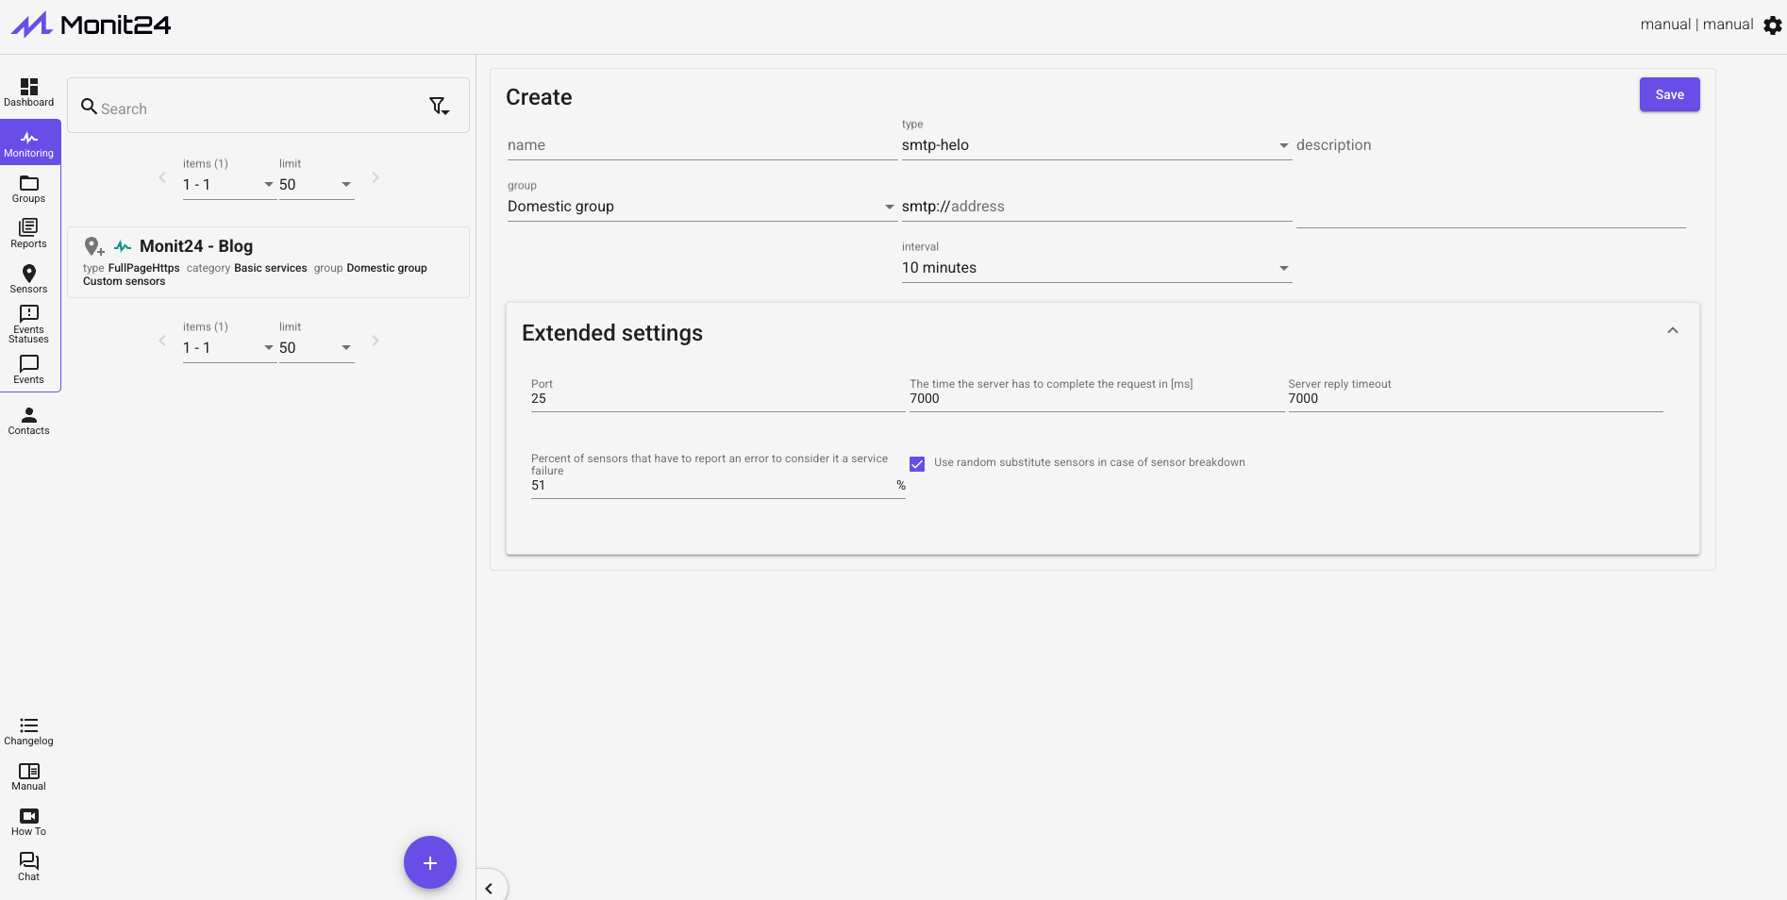
Task: Open Events Statuses icon
Action: click(x=29, y=314)
